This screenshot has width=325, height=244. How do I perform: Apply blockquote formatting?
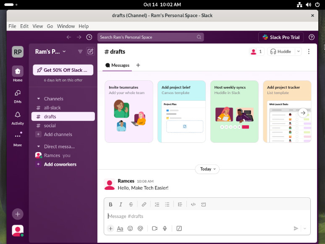click(x=180, y=205)
